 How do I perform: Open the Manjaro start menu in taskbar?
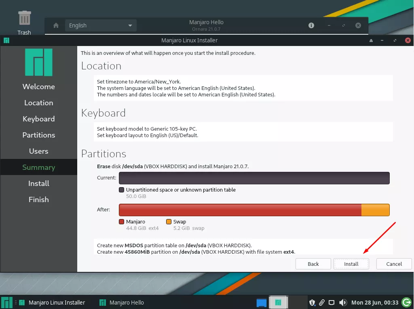click(6, 303)
